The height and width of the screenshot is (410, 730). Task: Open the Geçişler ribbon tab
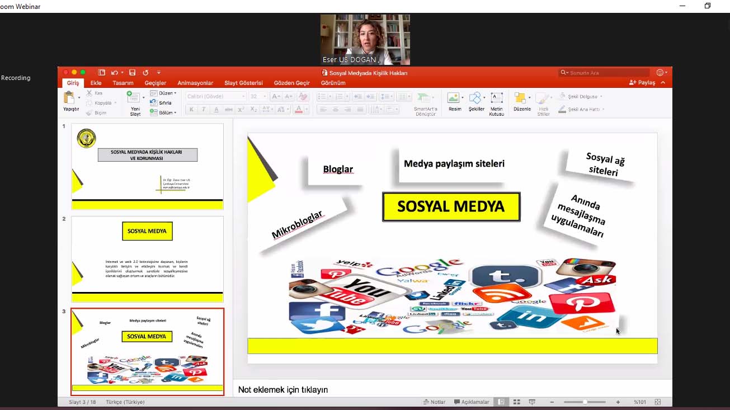(x=156, y=83)
